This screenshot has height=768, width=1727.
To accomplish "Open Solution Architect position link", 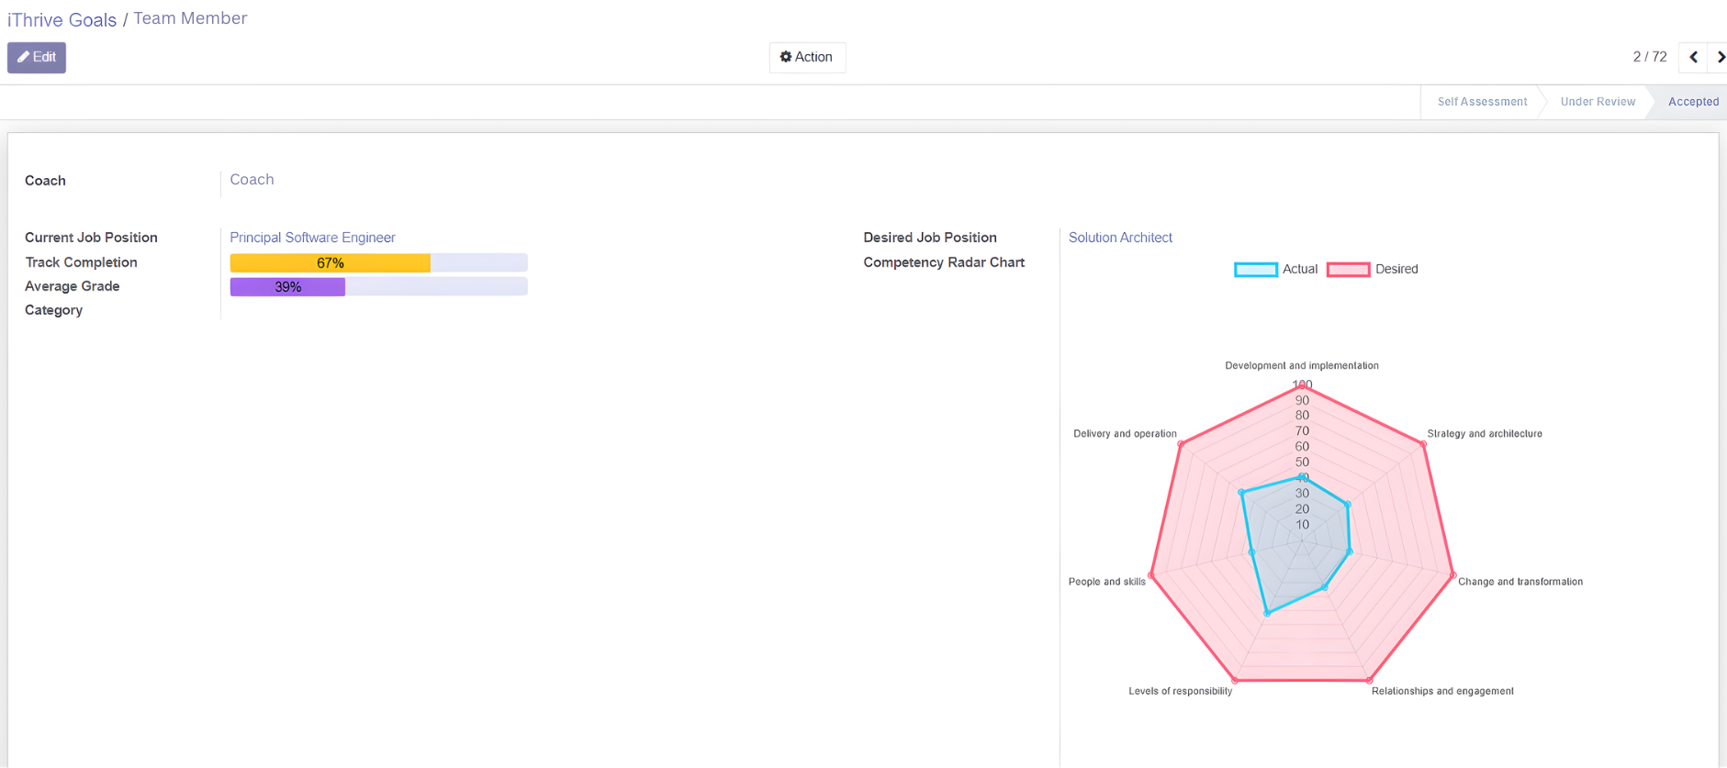I will pyautogui.click(x=1119, y=238).
